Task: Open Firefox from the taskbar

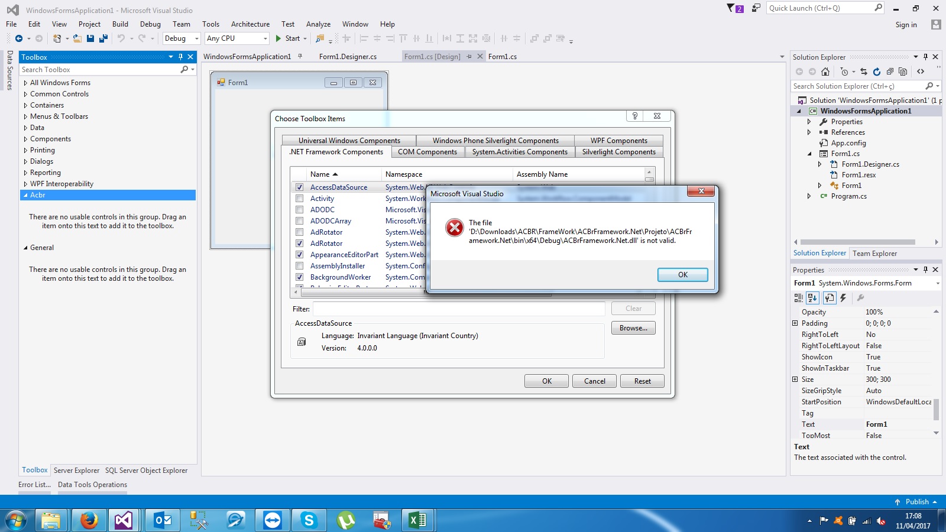Action: (x=89, y=520)
